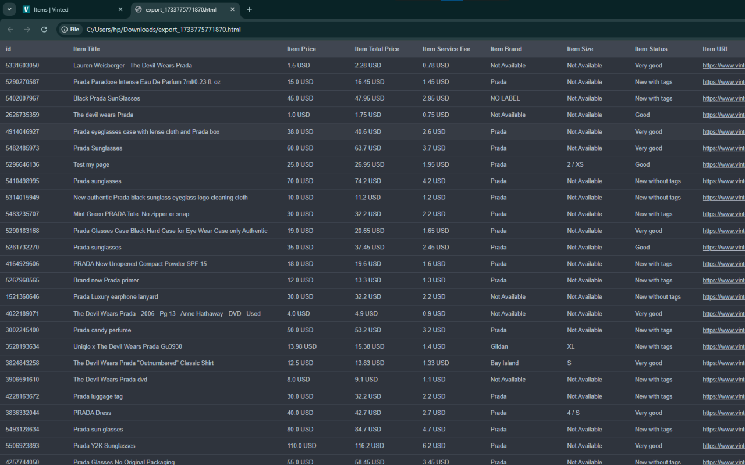This screenshot has width=745, height=465.
Task: Click the browser forward arrow
Action: [27, 30]
